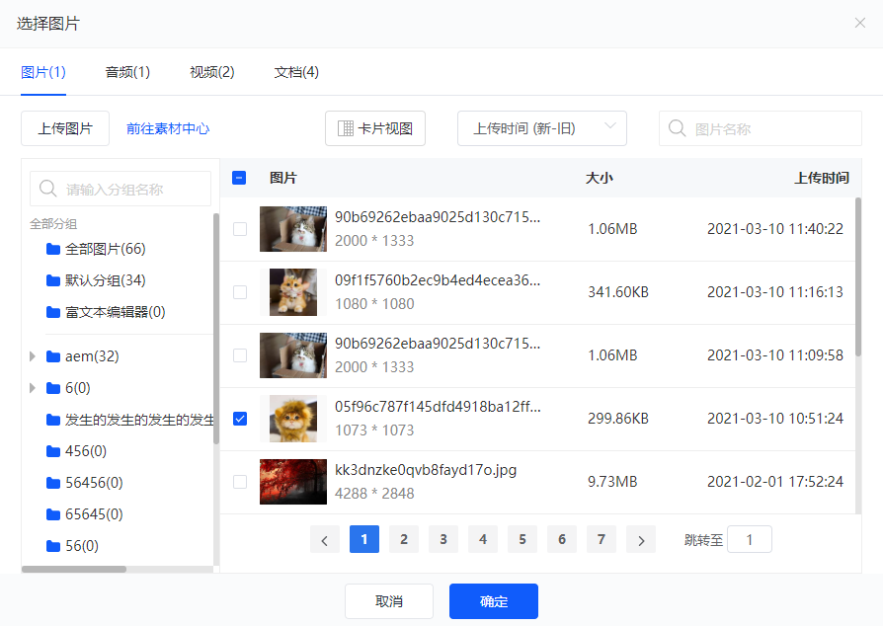This screenshot has height=626, width=883.
Task: Expand the 6(0) folder tree node
Action: (x=33, y=388)
